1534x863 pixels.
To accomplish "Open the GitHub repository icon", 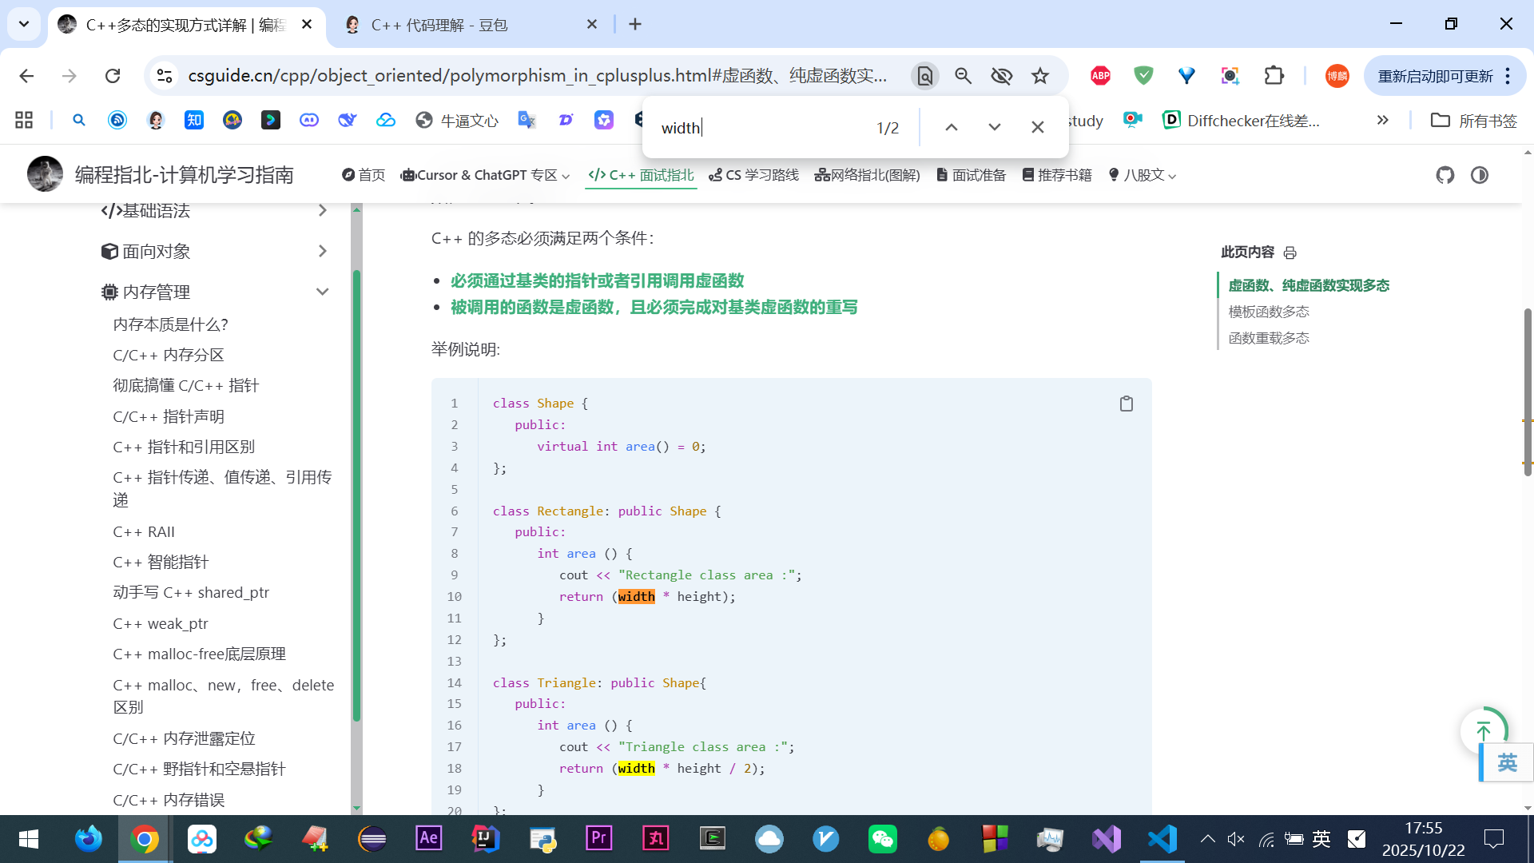I will coord(1445,175).
